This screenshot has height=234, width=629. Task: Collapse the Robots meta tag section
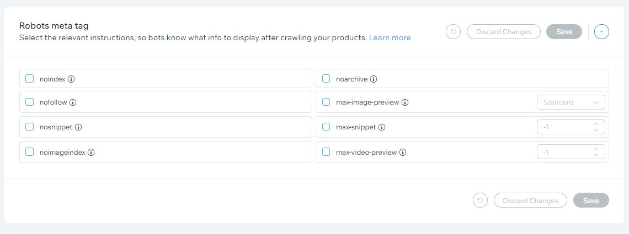click(x=602, y=31)
